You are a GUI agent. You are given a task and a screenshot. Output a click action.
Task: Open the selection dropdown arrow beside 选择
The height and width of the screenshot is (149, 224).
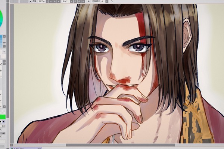(x=31, y=1)
